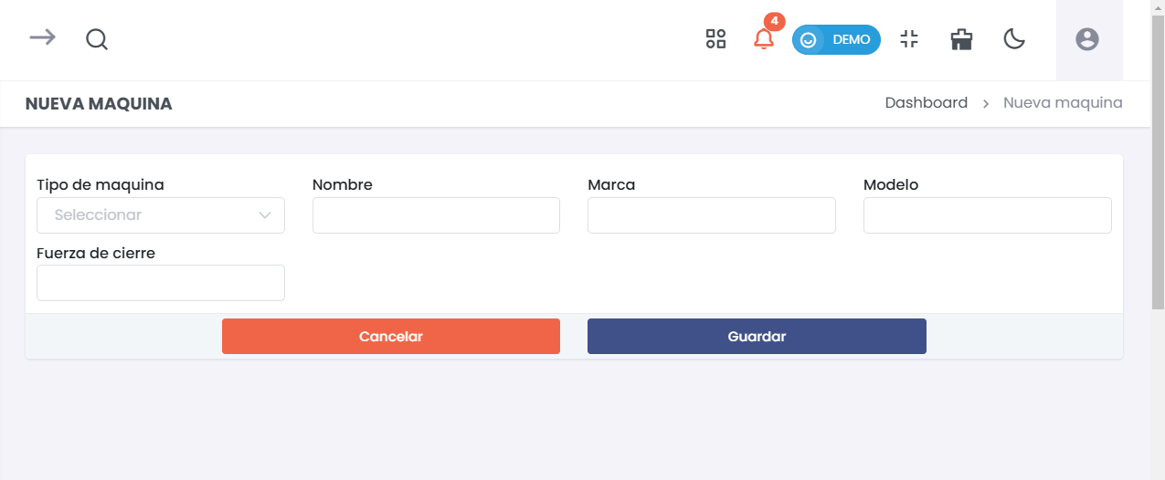Screen dimensions: 1165x480
Task: Click the store building icon
Action: [x=961, y=39]
